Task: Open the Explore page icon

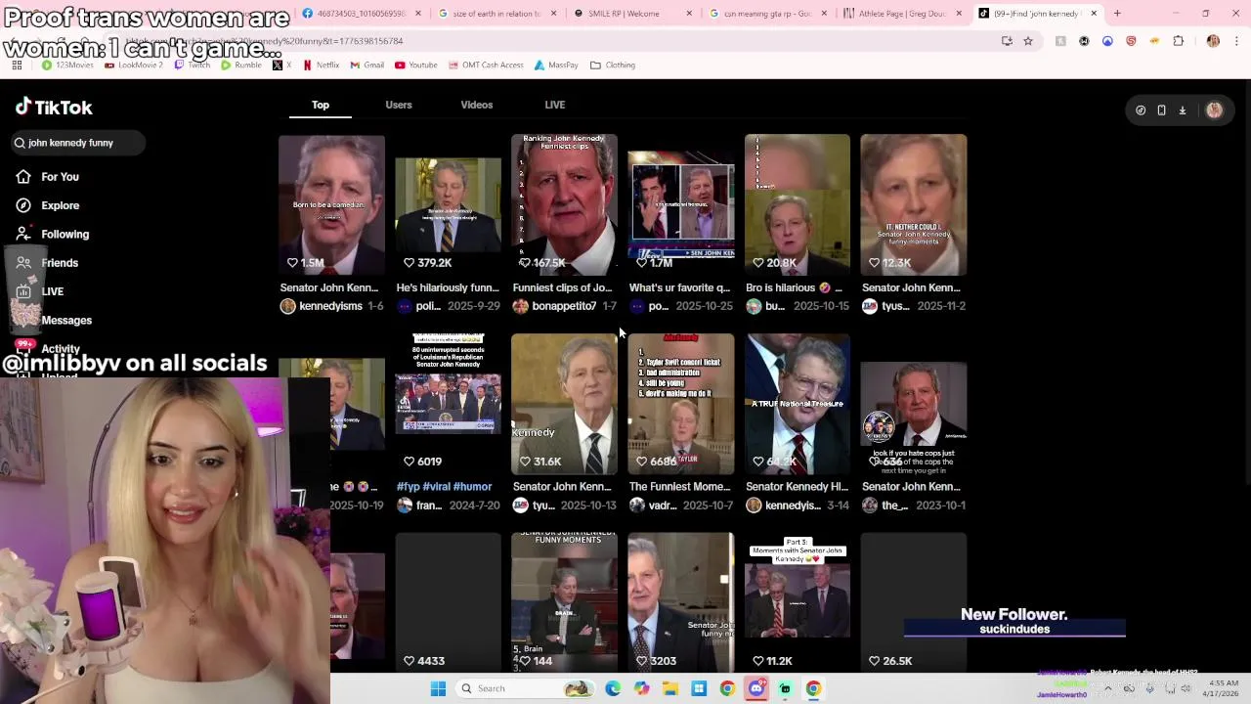Action: [x=23, y=205]
